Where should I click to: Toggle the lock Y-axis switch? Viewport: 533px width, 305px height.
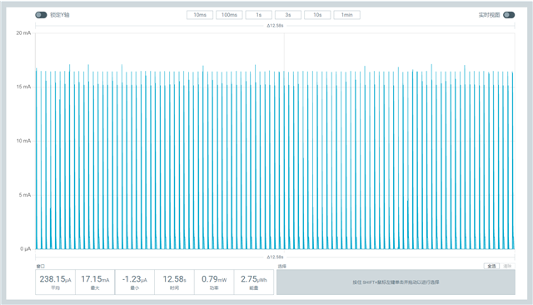41,15
